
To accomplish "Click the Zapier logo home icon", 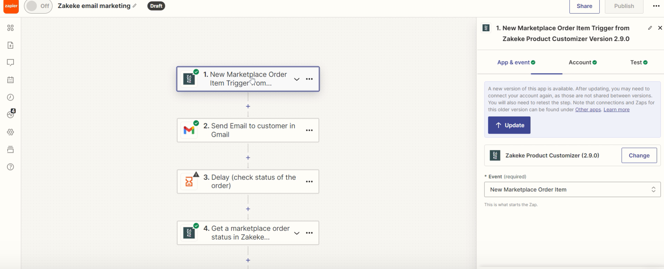I will (x=11, y=6).
